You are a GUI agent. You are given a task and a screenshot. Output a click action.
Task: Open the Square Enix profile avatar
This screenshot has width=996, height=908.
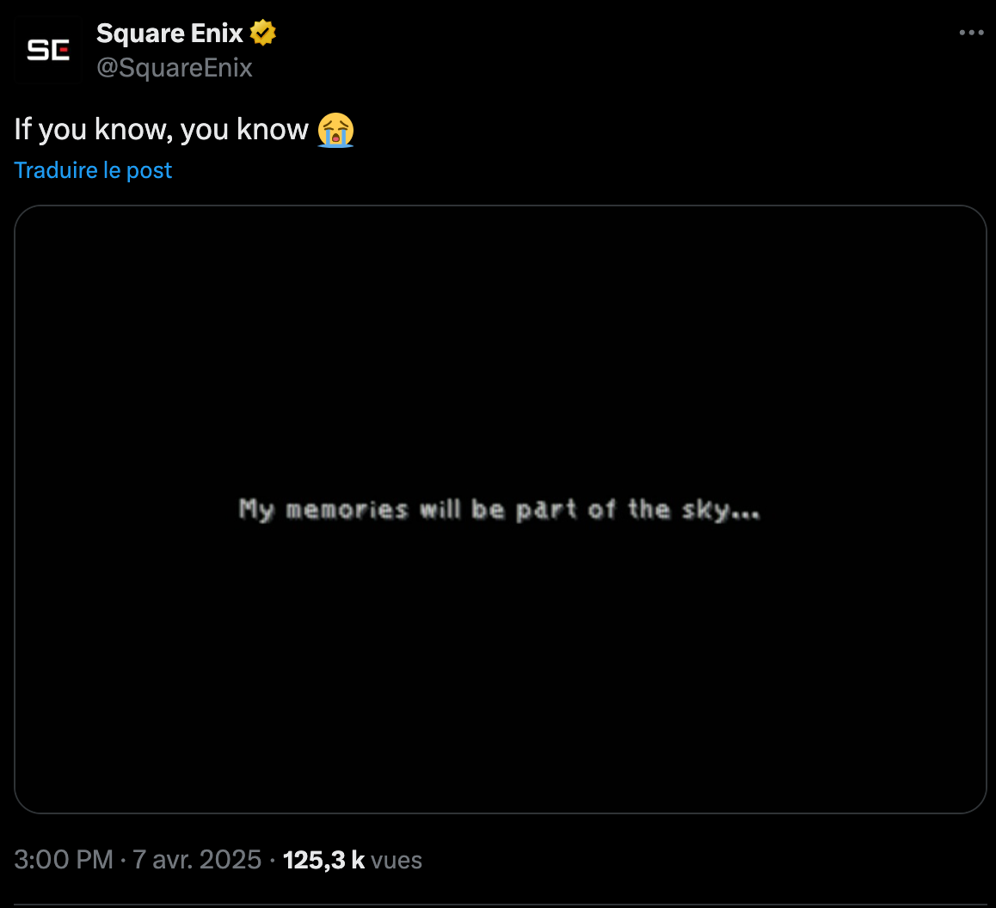pyautogui.click(x=48, y=50)
